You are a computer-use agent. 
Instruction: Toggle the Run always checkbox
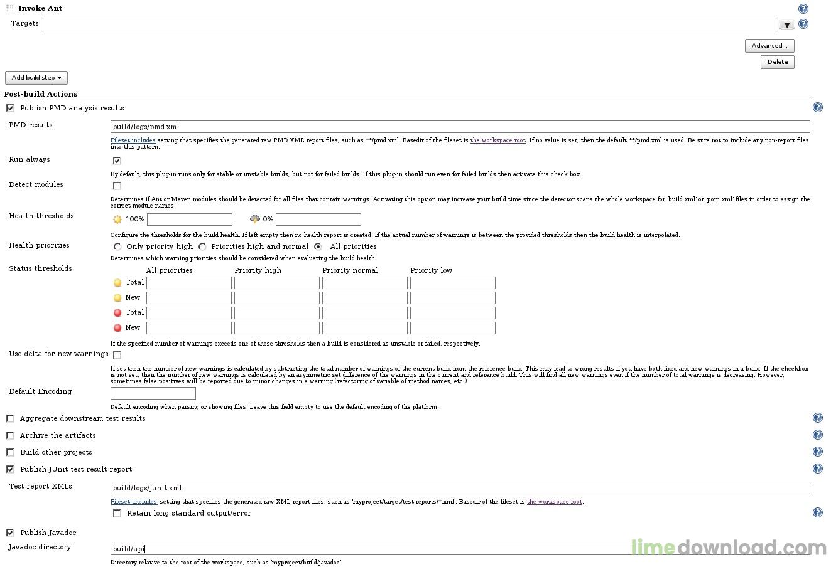coord(117,161)
